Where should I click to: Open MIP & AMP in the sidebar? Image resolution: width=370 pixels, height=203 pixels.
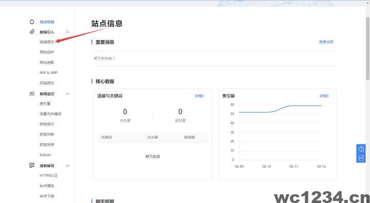(x=48, y=72)
